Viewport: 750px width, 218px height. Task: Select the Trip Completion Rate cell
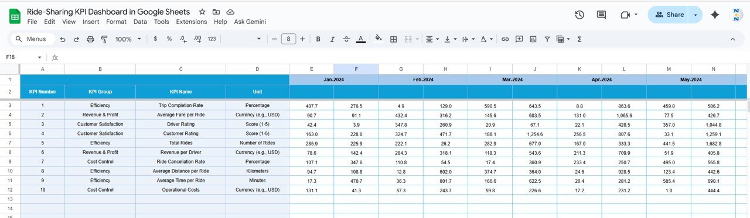(181, 106)
